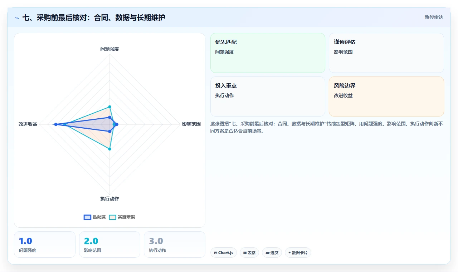Click the 表格 tag icon
Viewport: 458px width, 272px height.
point(245,253)
